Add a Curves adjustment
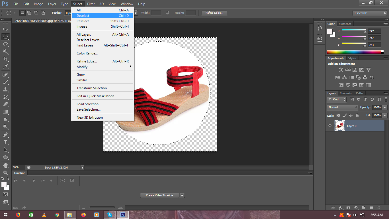 click(355, 70)
